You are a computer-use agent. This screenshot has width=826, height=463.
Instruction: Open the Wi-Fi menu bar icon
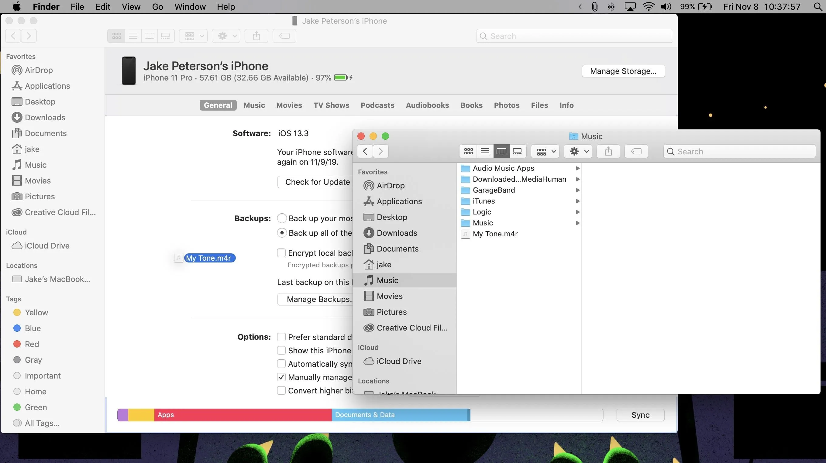point(649,7)
